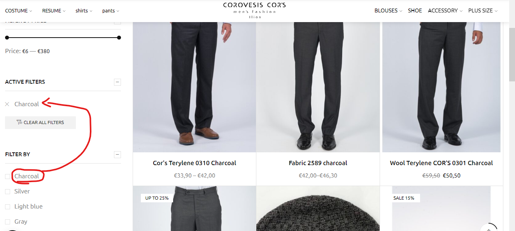Open Fabric 2589 charcoal trousers image
The height and width of the screenshot is (231, 515).
click(x=318, y=87)
